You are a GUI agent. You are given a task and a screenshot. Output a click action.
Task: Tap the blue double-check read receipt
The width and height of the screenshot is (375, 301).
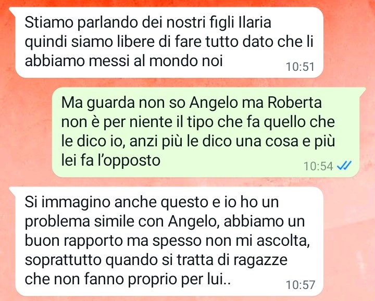click(344, 165)
